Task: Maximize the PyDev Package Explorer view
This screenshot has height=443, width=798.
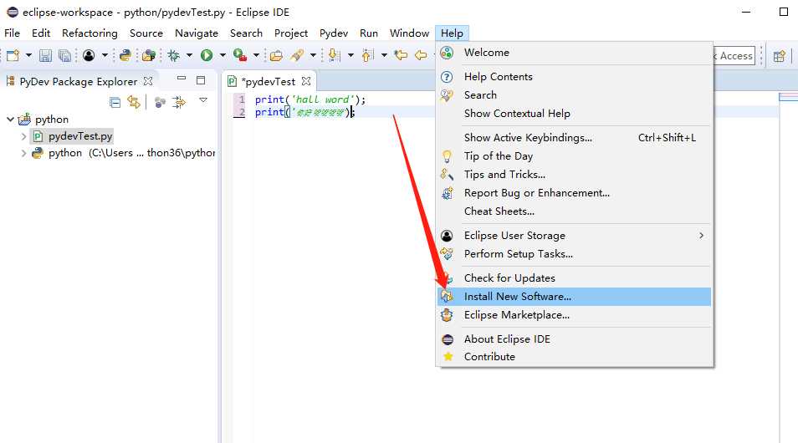Action: [201, 80]
